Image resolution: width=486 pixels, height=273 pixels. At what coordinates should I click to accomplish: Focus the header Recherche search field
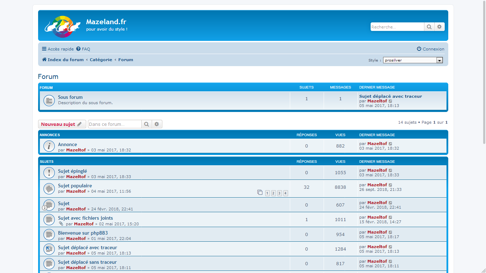397,27
